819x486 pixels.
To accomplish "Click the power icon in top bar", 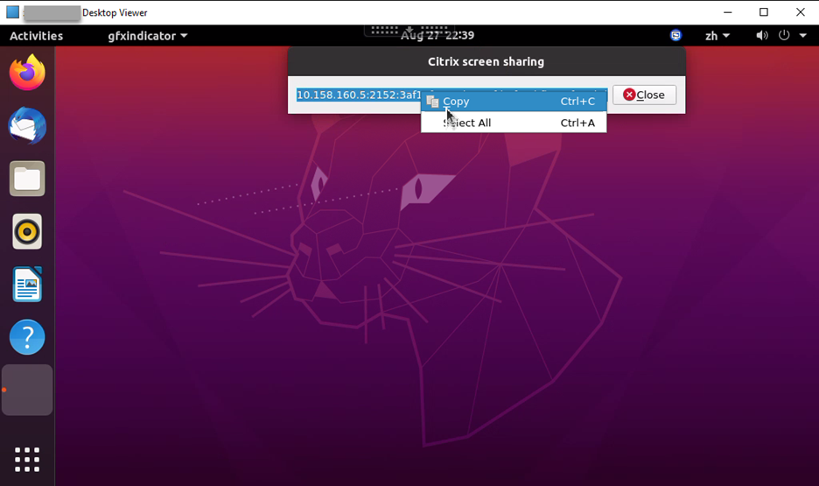I will click(x=784, y=36).
